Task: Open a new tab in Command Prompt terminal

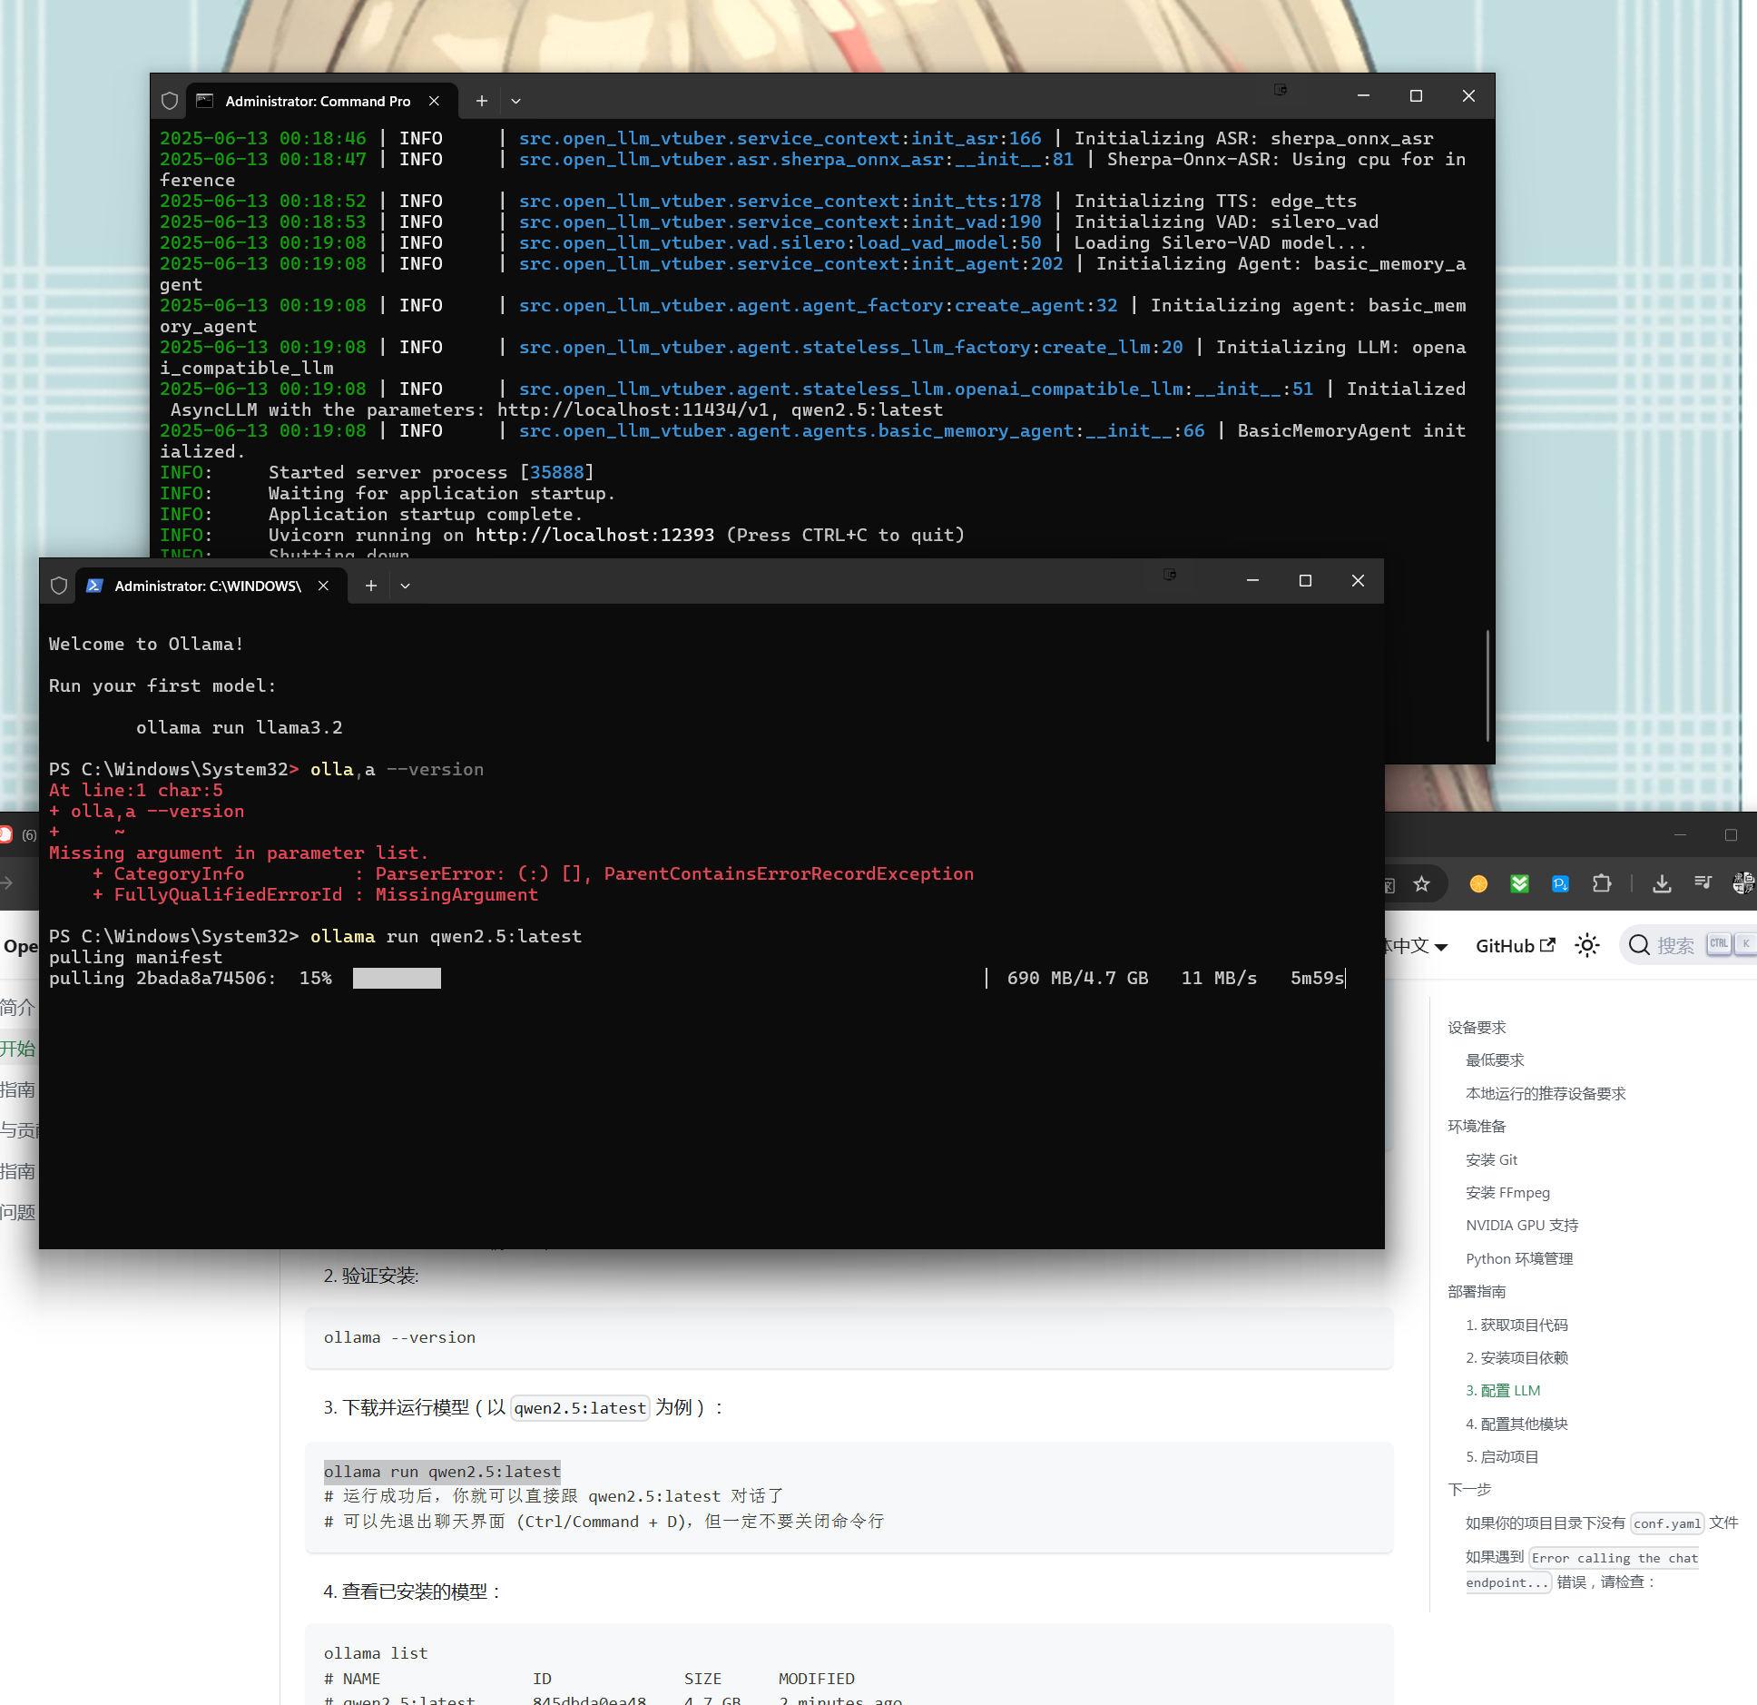Action: (x=482, y=101)
